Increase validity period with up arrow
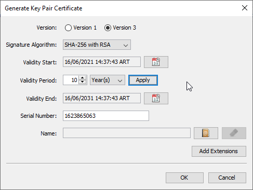253x190 pixels. (83, 78)
